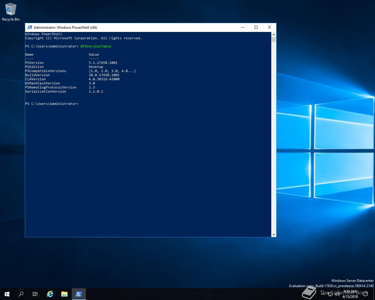The image size is (375, 300).
Task: Open File Explorer from the taskbar
Action: [64, 294]
